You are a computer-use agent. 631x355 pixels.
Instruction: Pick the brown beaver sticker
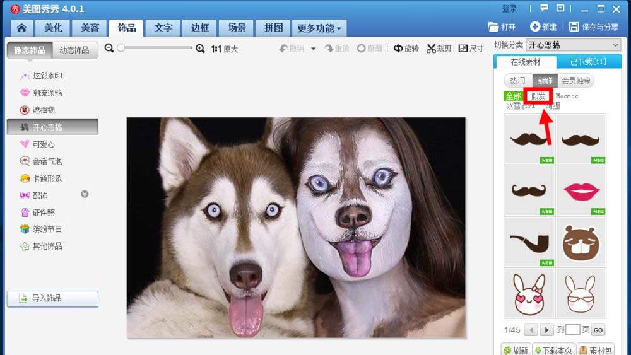click(581, 242)
